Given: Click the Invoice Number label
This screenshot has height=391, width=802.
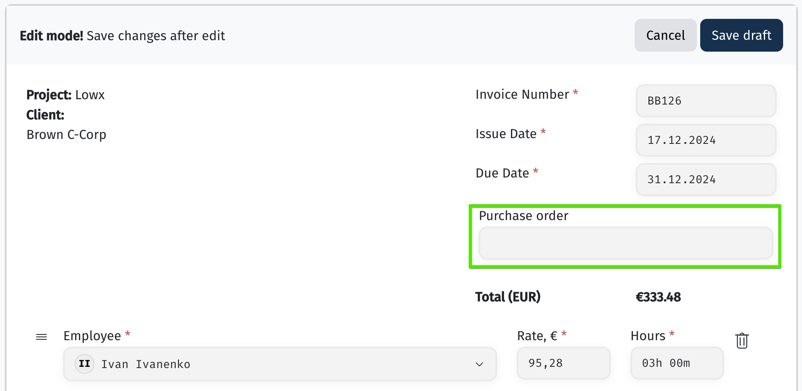Looking at the screenshot, I should tap(522, 94).
